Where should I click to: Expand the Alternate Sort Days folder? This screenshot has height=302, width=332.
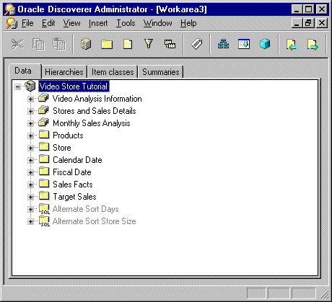tap(30, 209)
